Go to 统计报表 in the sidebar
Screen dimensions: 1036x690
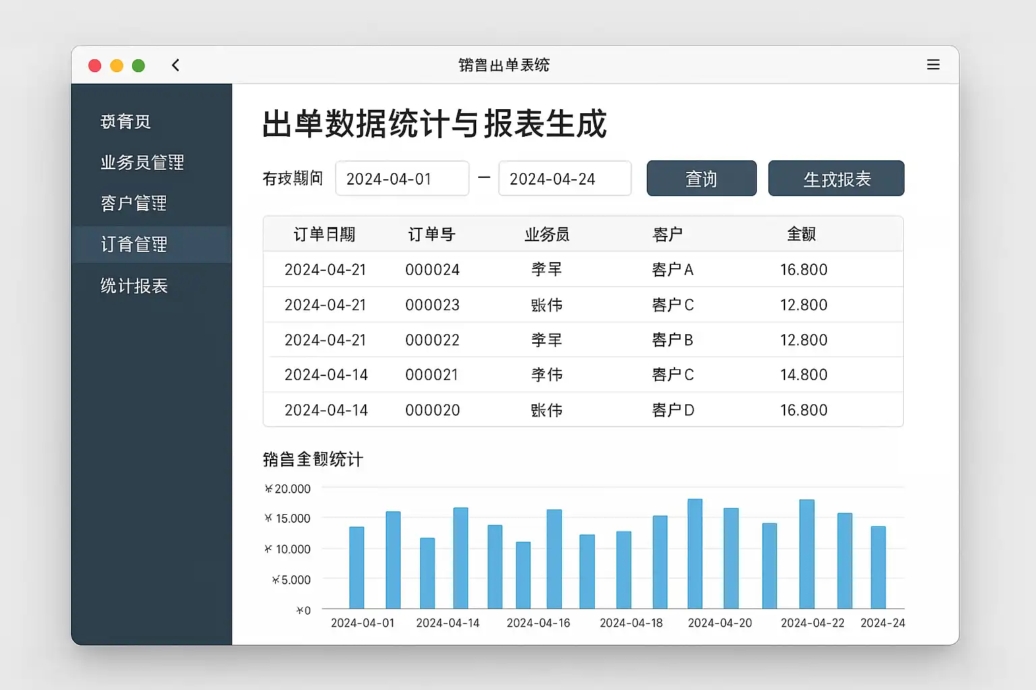[134, 286]
